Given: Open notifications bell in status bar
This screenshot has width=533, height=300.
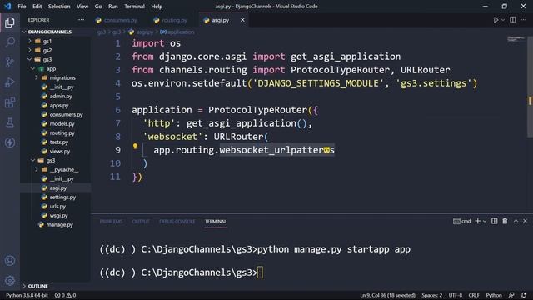Looking at the screenshot, I should pos(524,295).
